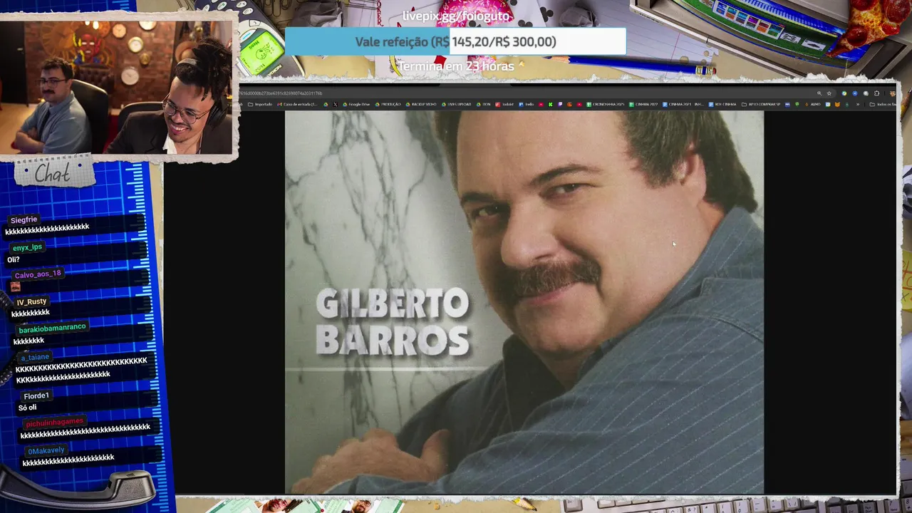Open the Twitch bookmark icon
Screen dimensions: 912x513
point(560,104)
